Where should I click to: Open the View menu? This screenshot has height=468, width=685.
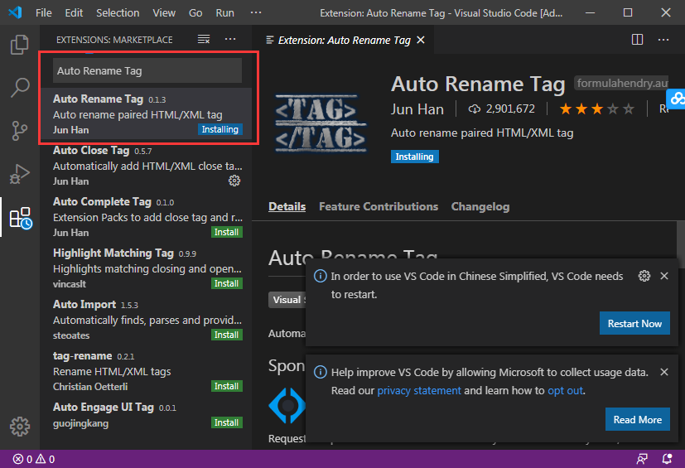tap(164, 13)
